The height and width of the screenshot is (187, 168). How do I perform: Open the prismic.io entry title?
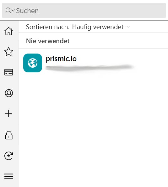pyautogui.click(x=61, y=59)
